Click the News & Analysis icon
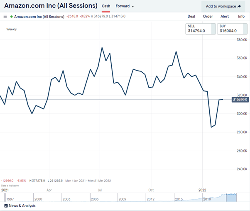 point(6,206)
